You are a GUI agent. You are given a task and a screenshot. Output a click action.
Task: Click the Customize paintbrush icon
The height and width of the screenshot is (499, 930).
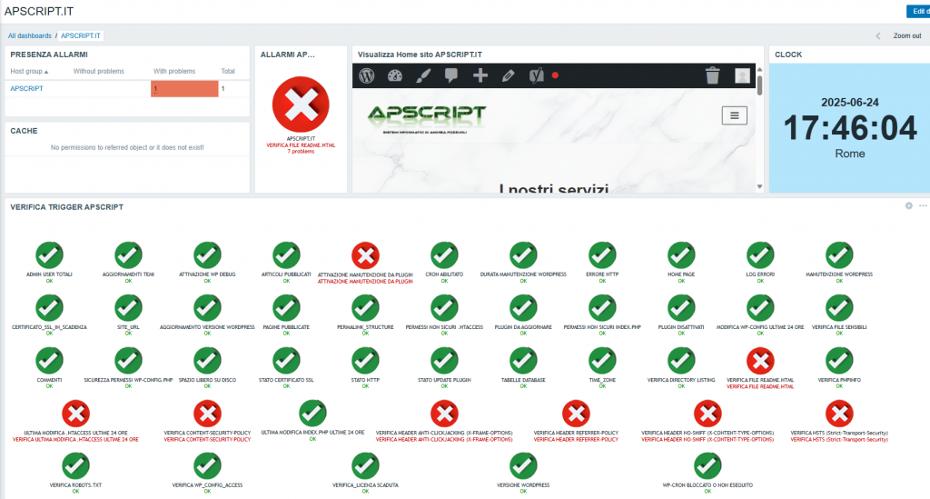coord(422,76)
